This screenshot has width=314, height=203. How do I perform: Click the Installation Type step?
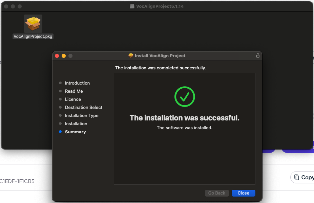(x=82, y=115)
